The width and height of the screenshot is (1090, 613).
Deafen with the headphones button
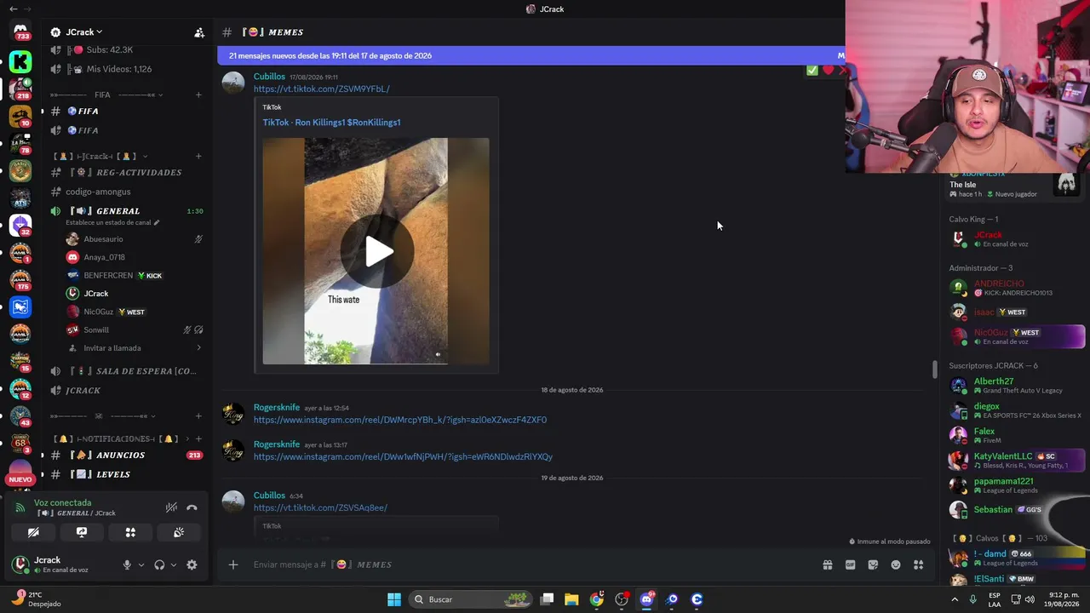click(159, 564)
